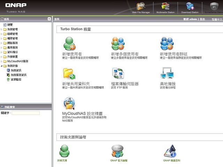
Task: Click the 新增使用者群組 user group icon
Action: click(167, 43)
